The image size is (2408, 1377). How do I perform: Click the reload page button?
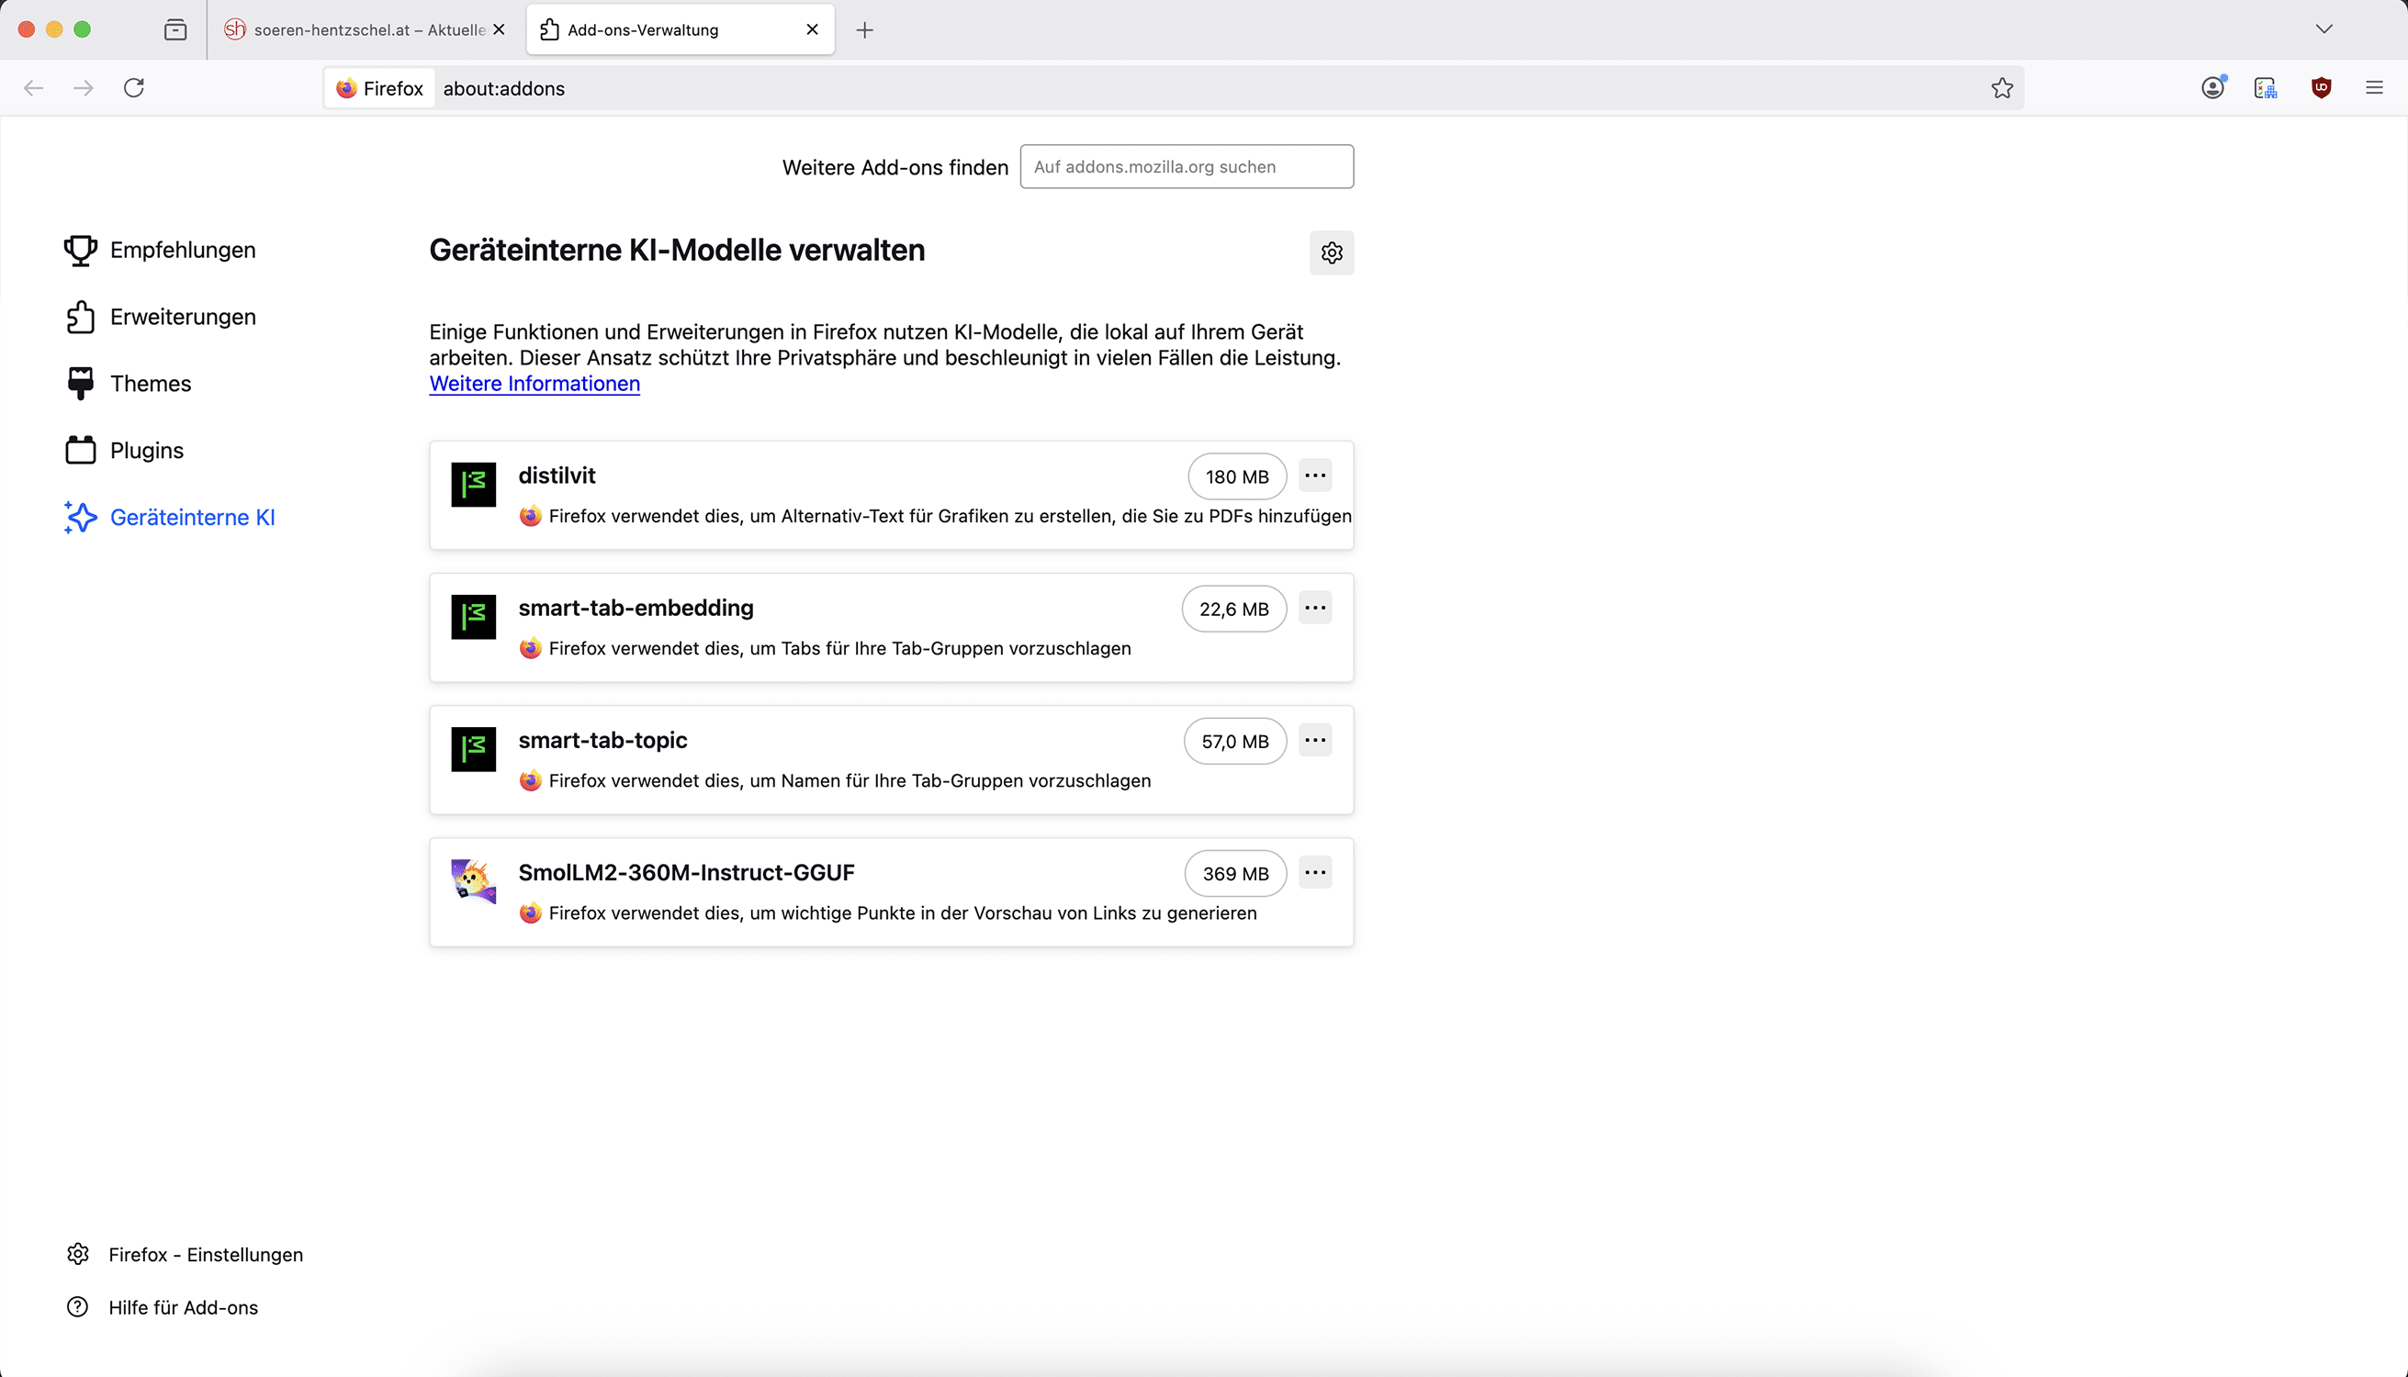coord(134,88)
